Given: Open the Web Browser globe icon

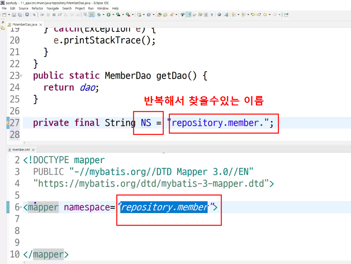Looking at the screenshot, I should click(219, 15).
